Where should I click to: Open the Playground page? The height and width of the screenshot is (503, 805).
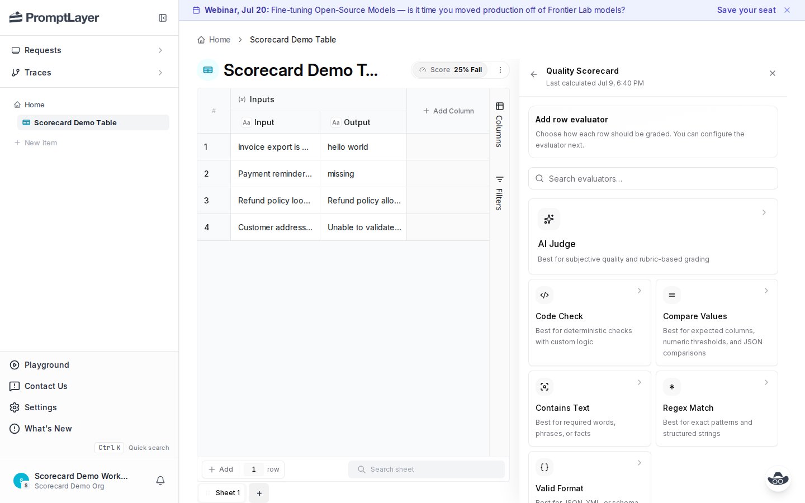click(47, 365)
